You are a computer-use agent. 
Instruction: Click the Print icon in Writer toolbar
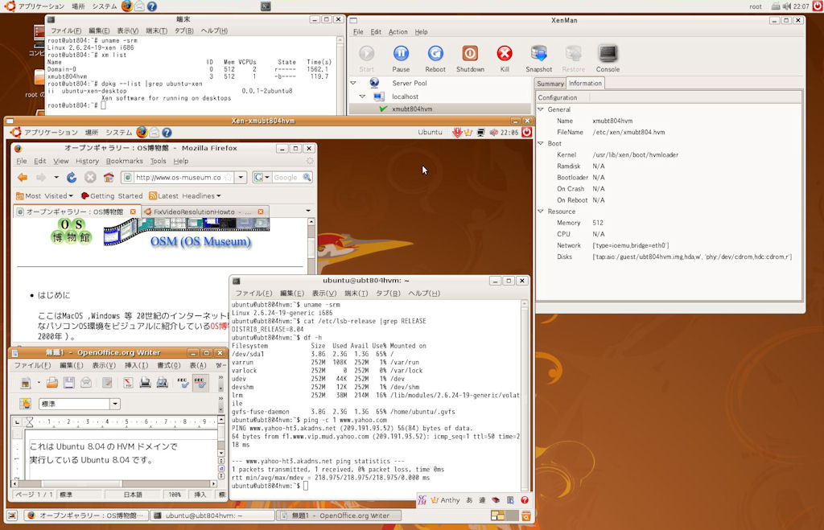click(x=145, y=383)
